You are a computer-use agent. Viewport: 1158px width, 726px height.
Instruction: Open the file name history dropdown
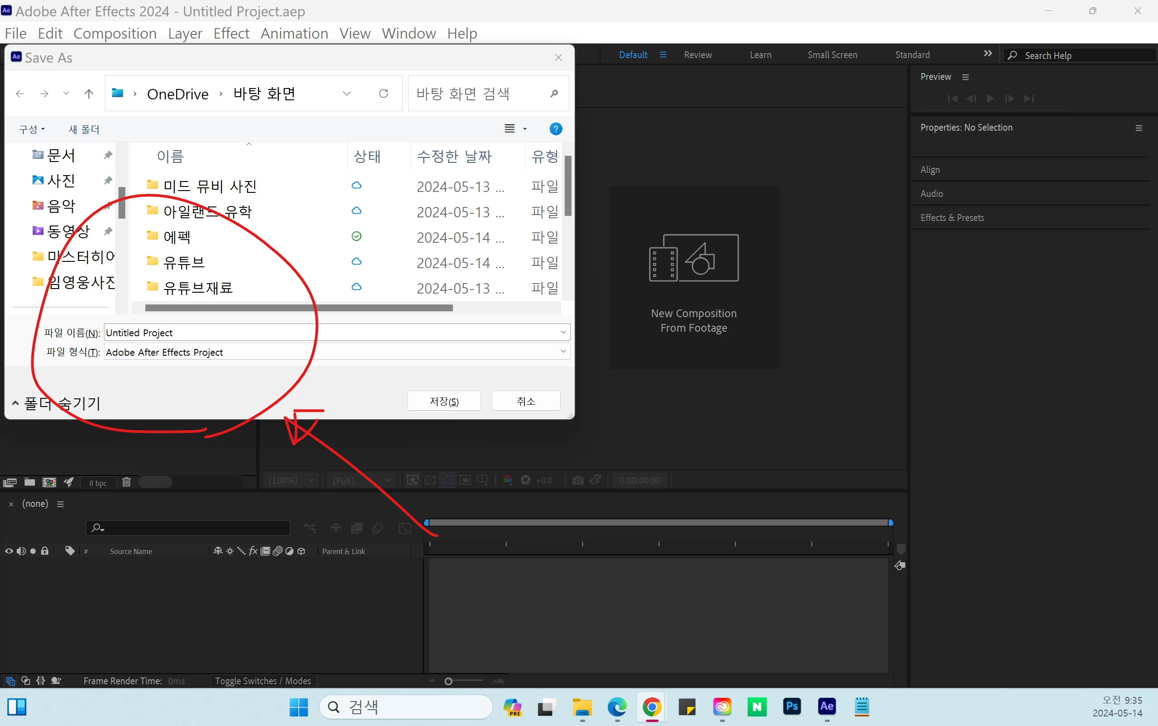pyautogui.click(x=563, y=332)
